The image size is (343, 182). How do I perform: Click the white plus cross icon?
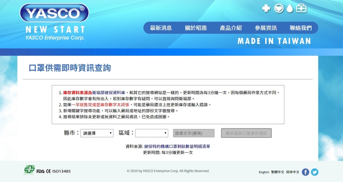coord(266,8)
